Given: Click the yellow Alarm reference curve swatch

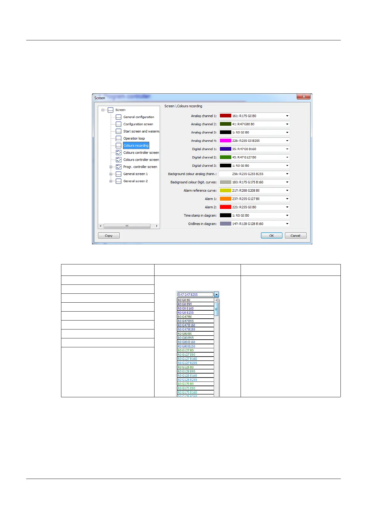Looking at the screenshot, I should pyautogui.click(x=225, y=191).
